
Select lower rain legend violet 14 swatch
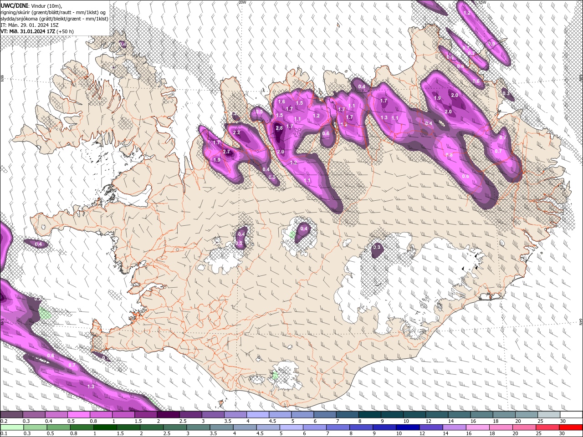coord(455,427)
